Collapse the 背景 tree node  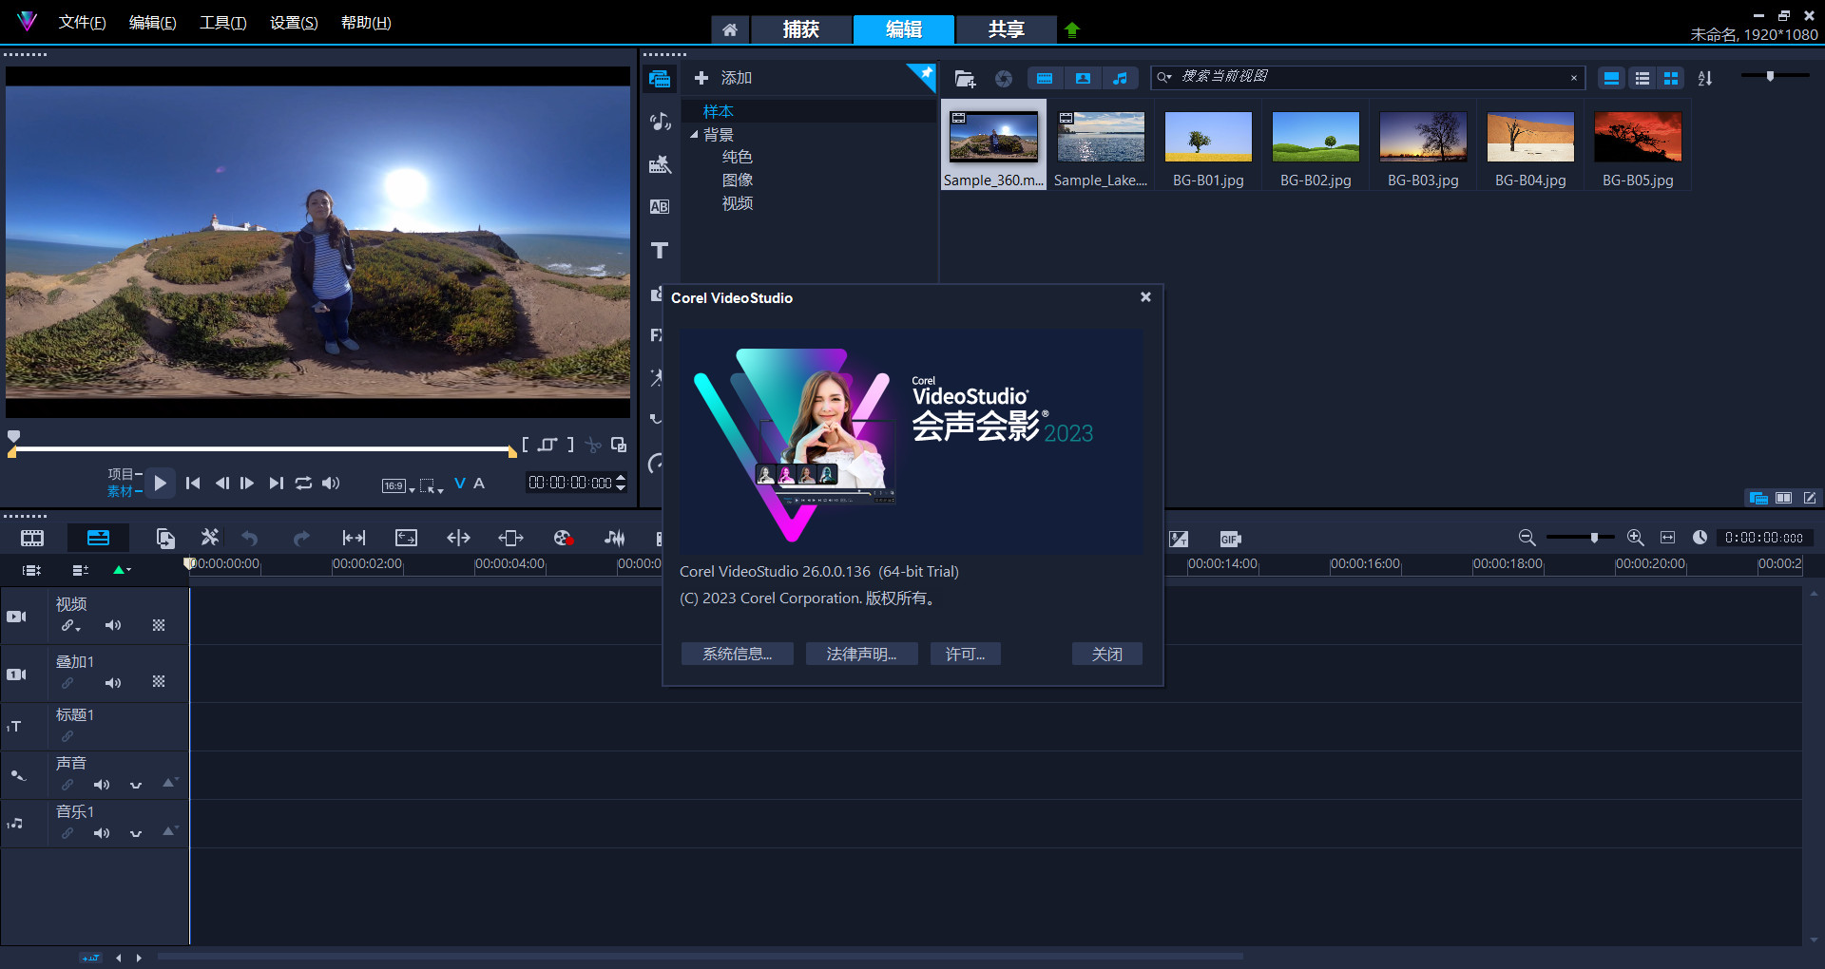click(x=694, y=135)
